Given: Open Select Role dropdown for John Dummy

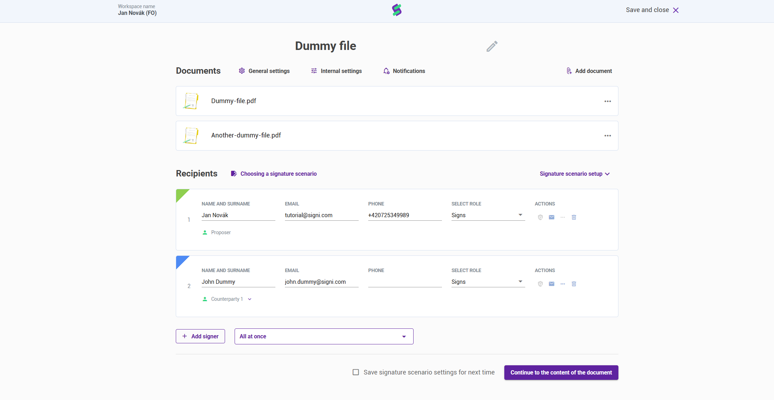Looking at the screenshot, I should pos(488,282).
